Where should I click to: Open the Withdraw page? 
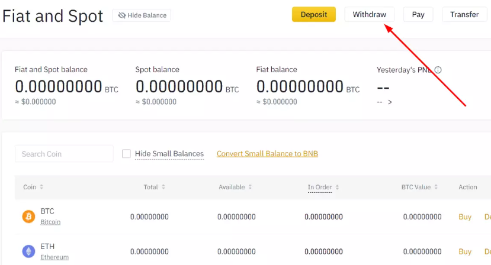tap(369, 14)
